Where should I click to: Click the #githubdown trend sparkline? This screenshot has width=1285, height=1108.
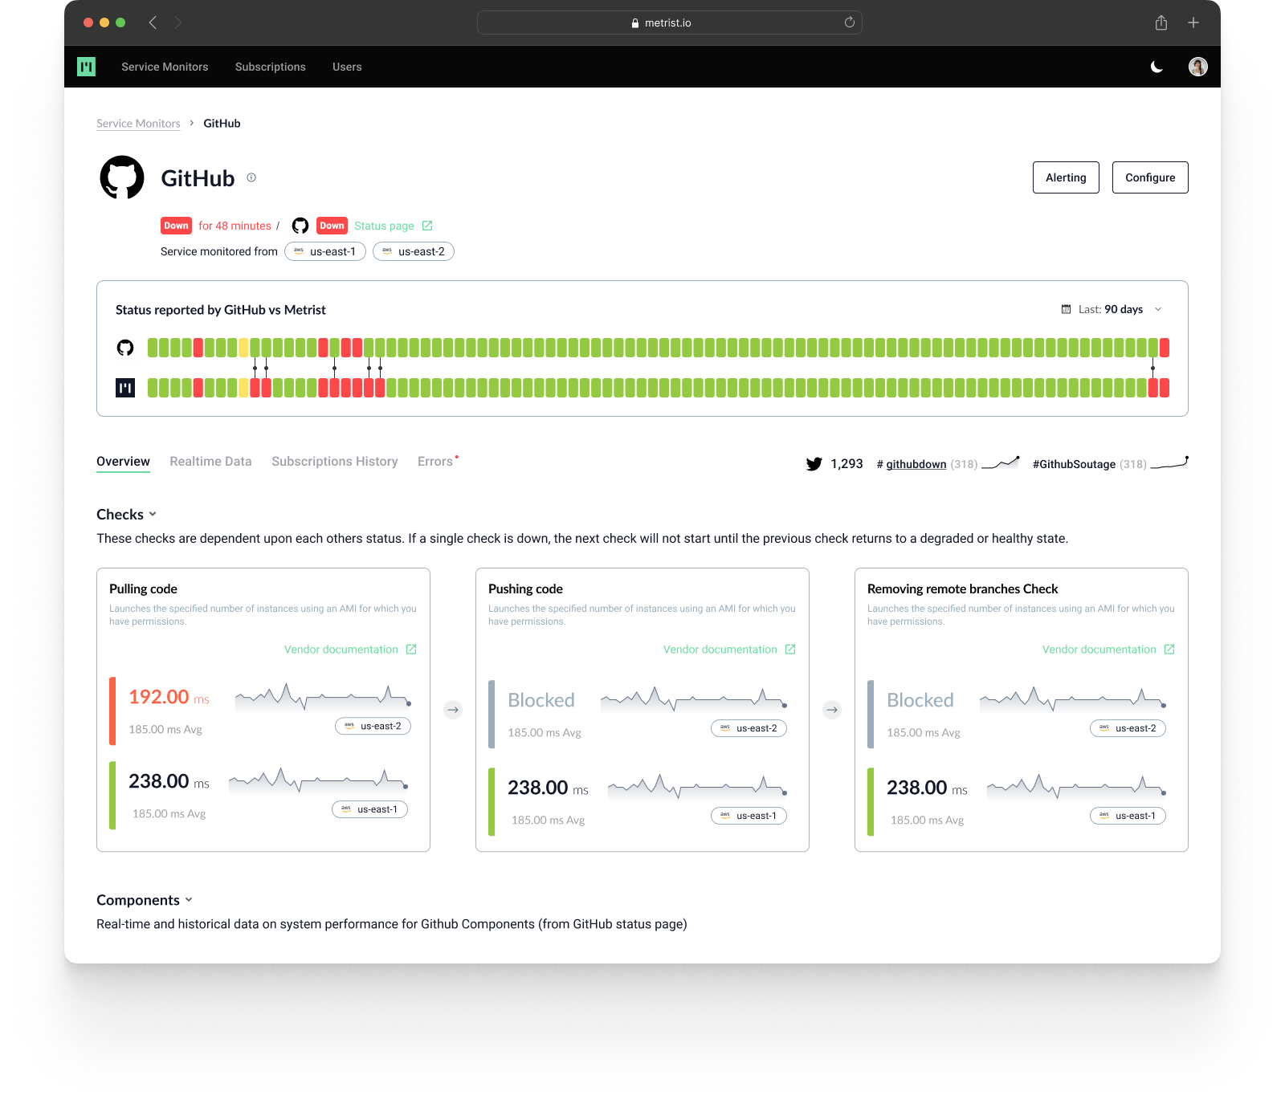pos(1001,462)
